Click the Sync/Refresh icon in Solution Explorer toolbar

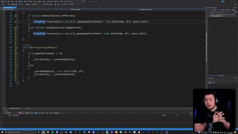(x=223, y=10)
